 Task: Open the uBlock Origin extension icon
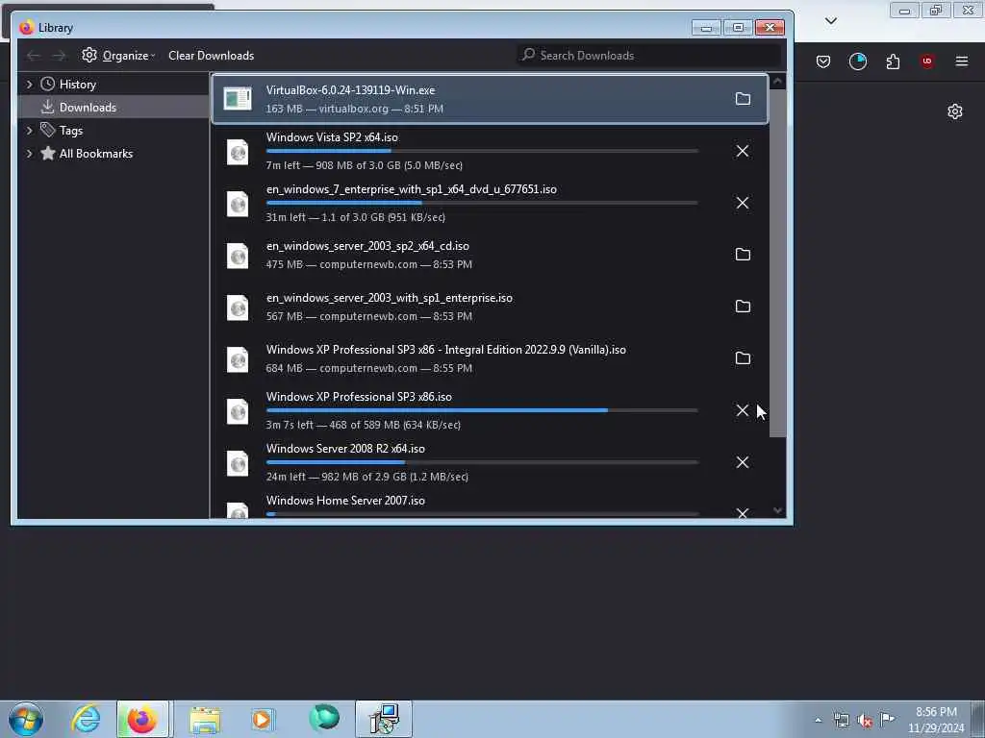click(927, 61)
